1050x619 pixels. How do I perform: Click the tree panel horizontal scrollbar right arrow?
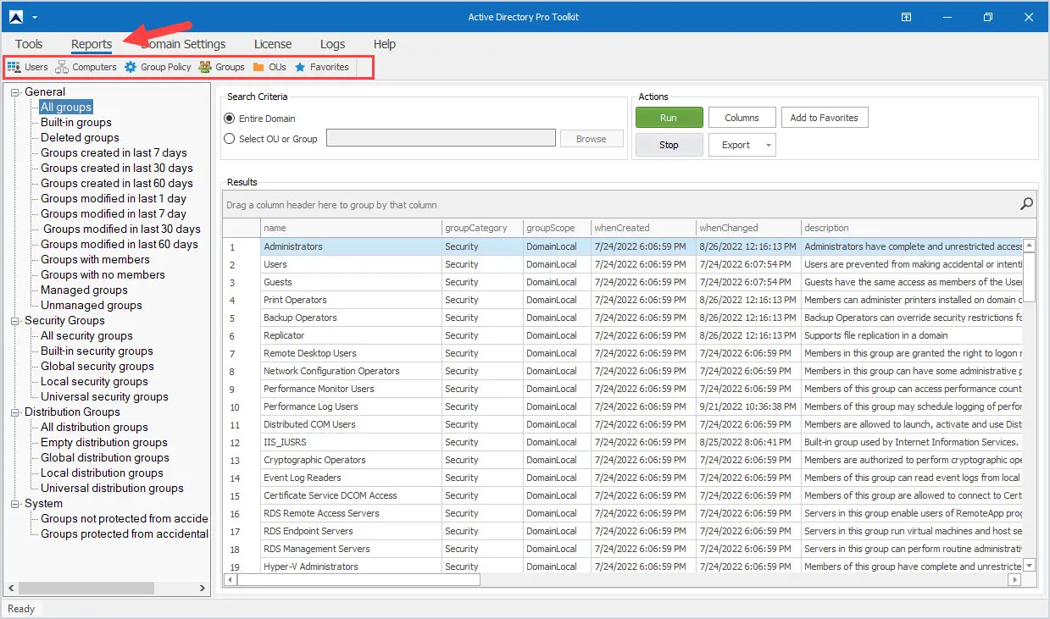point(203,588)
